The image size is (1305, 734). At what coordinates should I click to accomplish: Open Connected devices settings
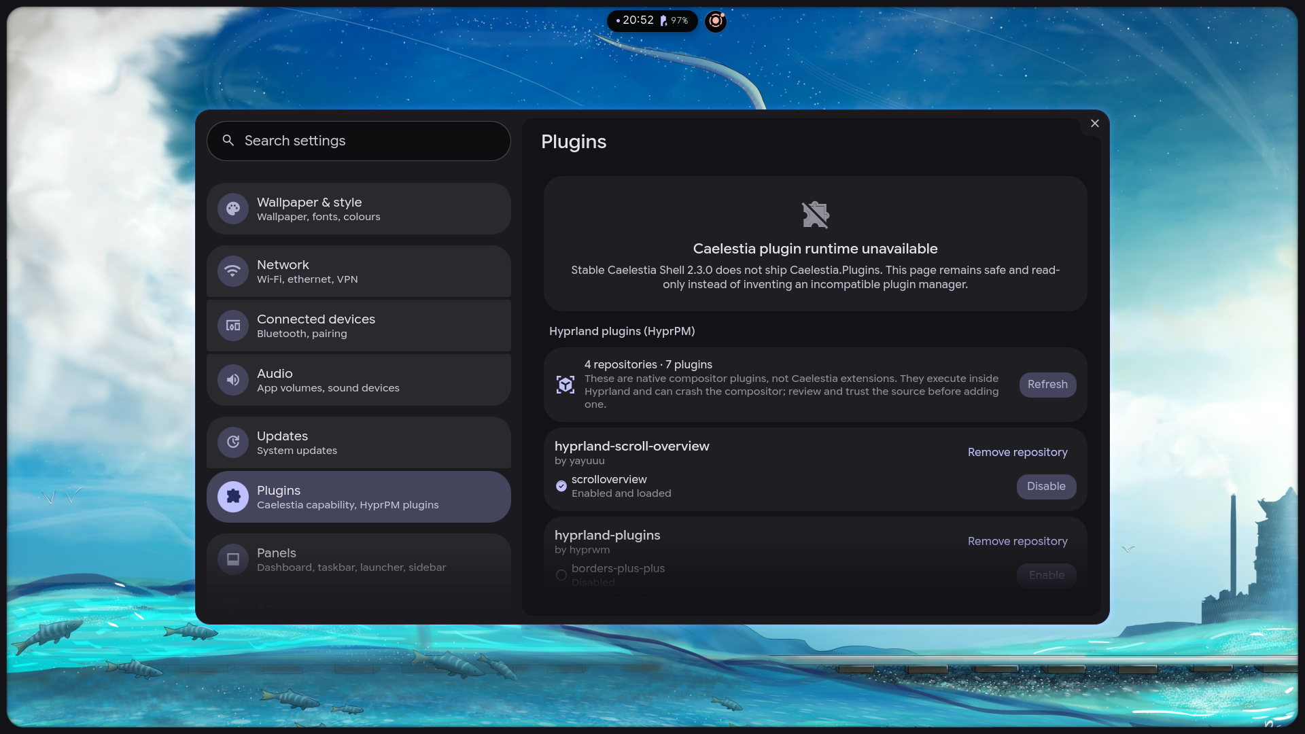pyautogui.click(x=359, y=326)
